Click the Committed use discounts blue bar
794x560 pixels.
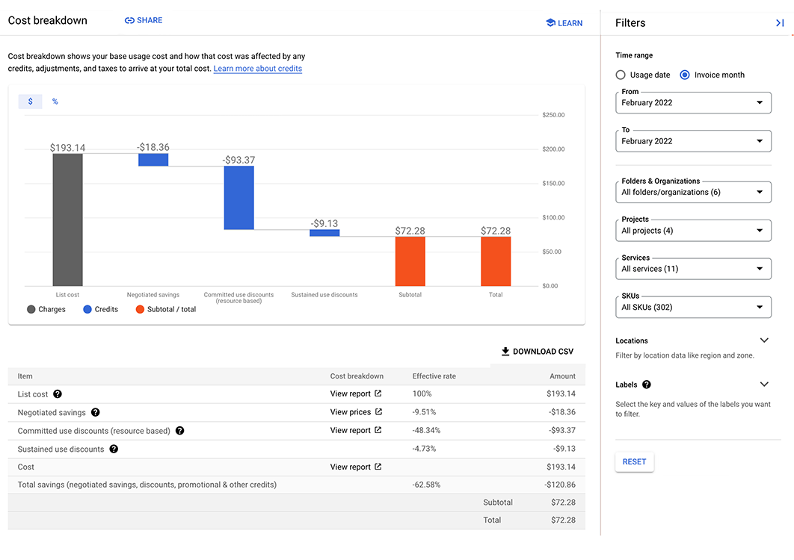[239, 198]
